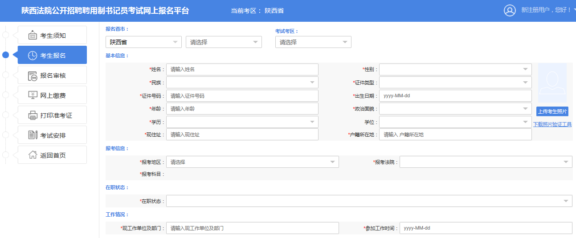
Task: Expand the 民族 dropdown
Action: (242, 83)
